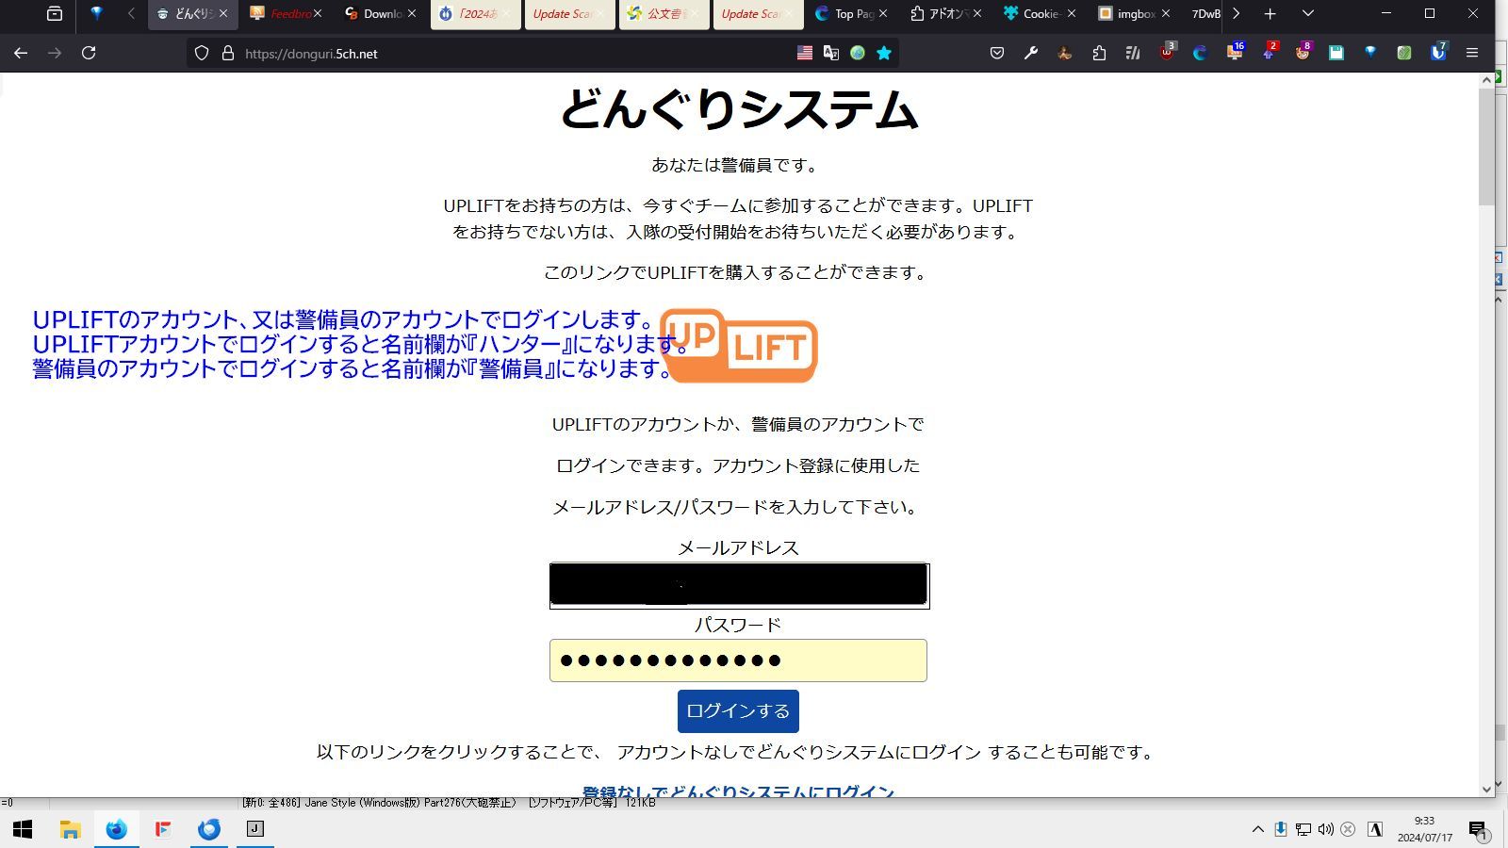
Task: Open the Pocket save icon
Action: 997,54
